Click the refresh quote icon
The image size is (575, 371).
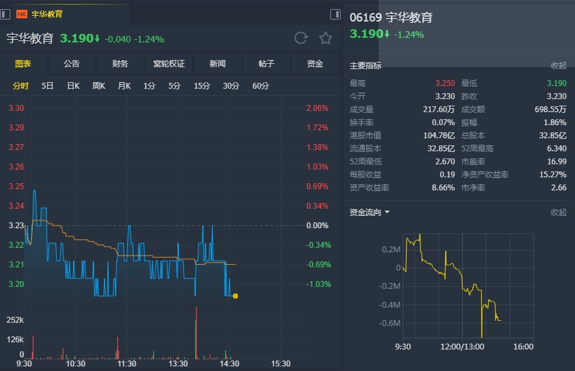(301, 38)
